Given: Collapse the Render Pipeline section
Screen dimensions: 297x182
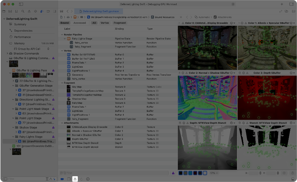Looking at the screenshot, I should [x=61, y=34].
